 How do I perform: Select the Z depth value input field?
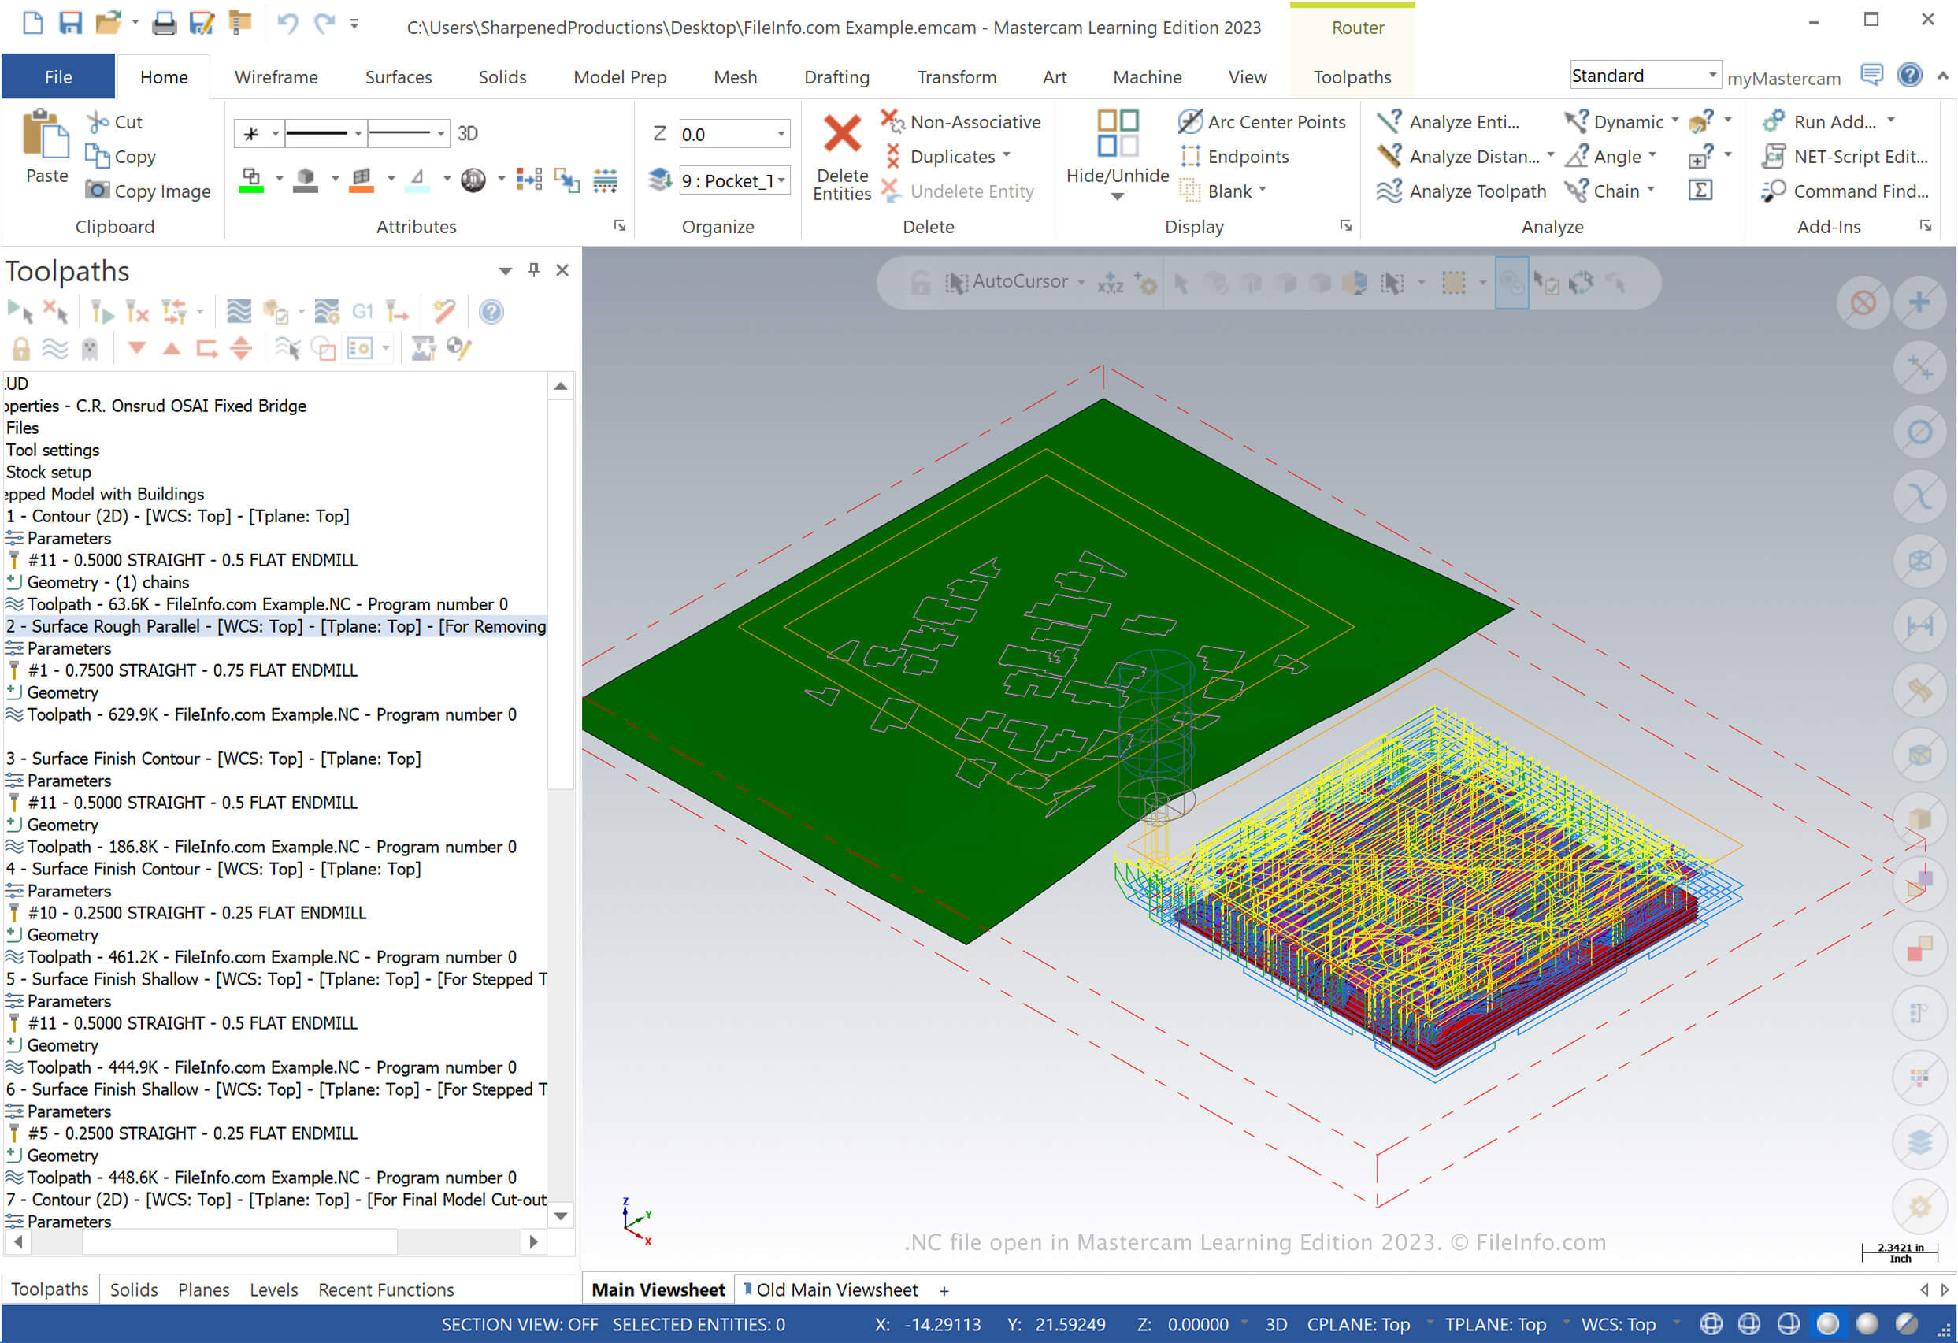(728, 134)
